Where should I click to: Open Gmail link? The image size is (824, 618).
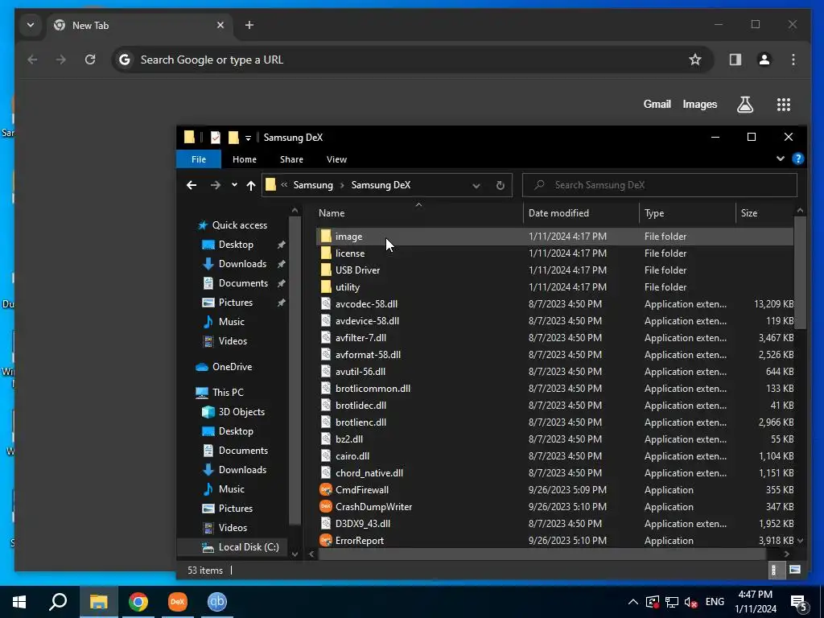(x=657, y=104)
